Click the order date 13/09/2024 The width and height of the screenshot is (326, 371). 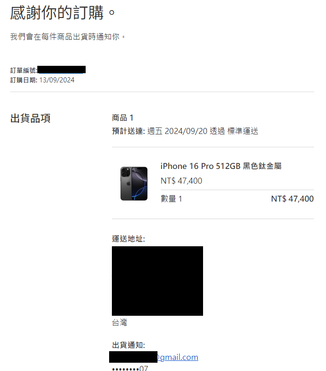pyautogui.click(x=57, y=80)
